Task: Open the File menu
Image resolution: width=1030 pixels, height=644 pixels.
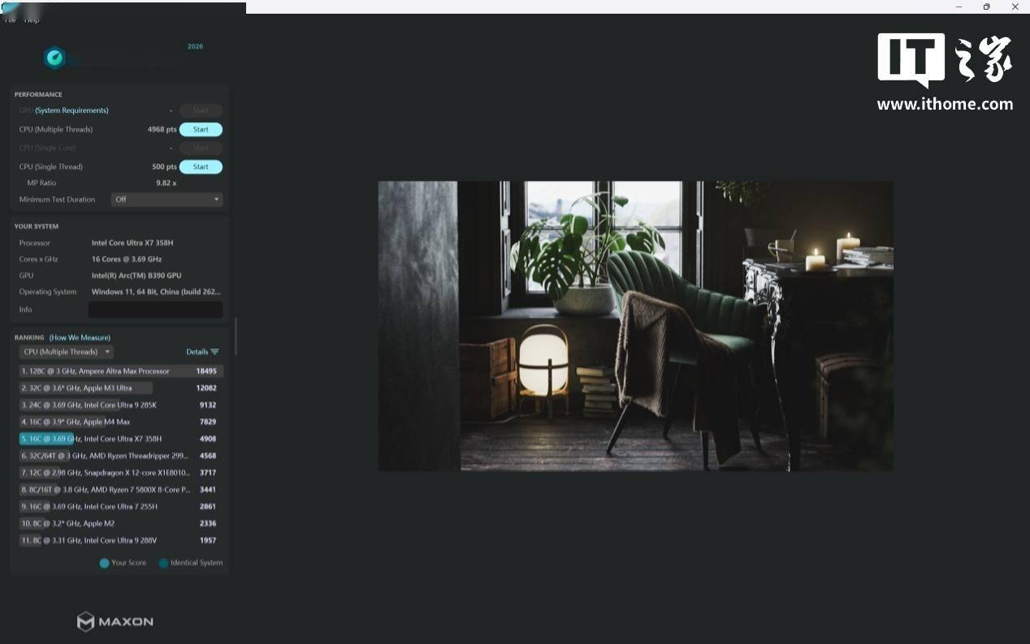Action: pyautogui.click(x=11, y=19)
